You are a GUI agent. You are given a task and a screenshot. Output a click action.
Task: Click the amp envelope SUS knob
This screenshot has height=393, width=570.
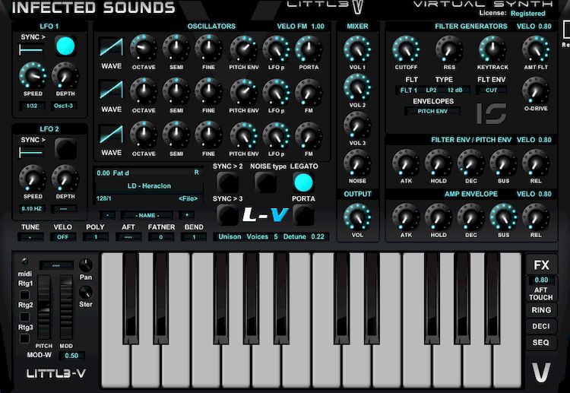[x=503, y=217]
